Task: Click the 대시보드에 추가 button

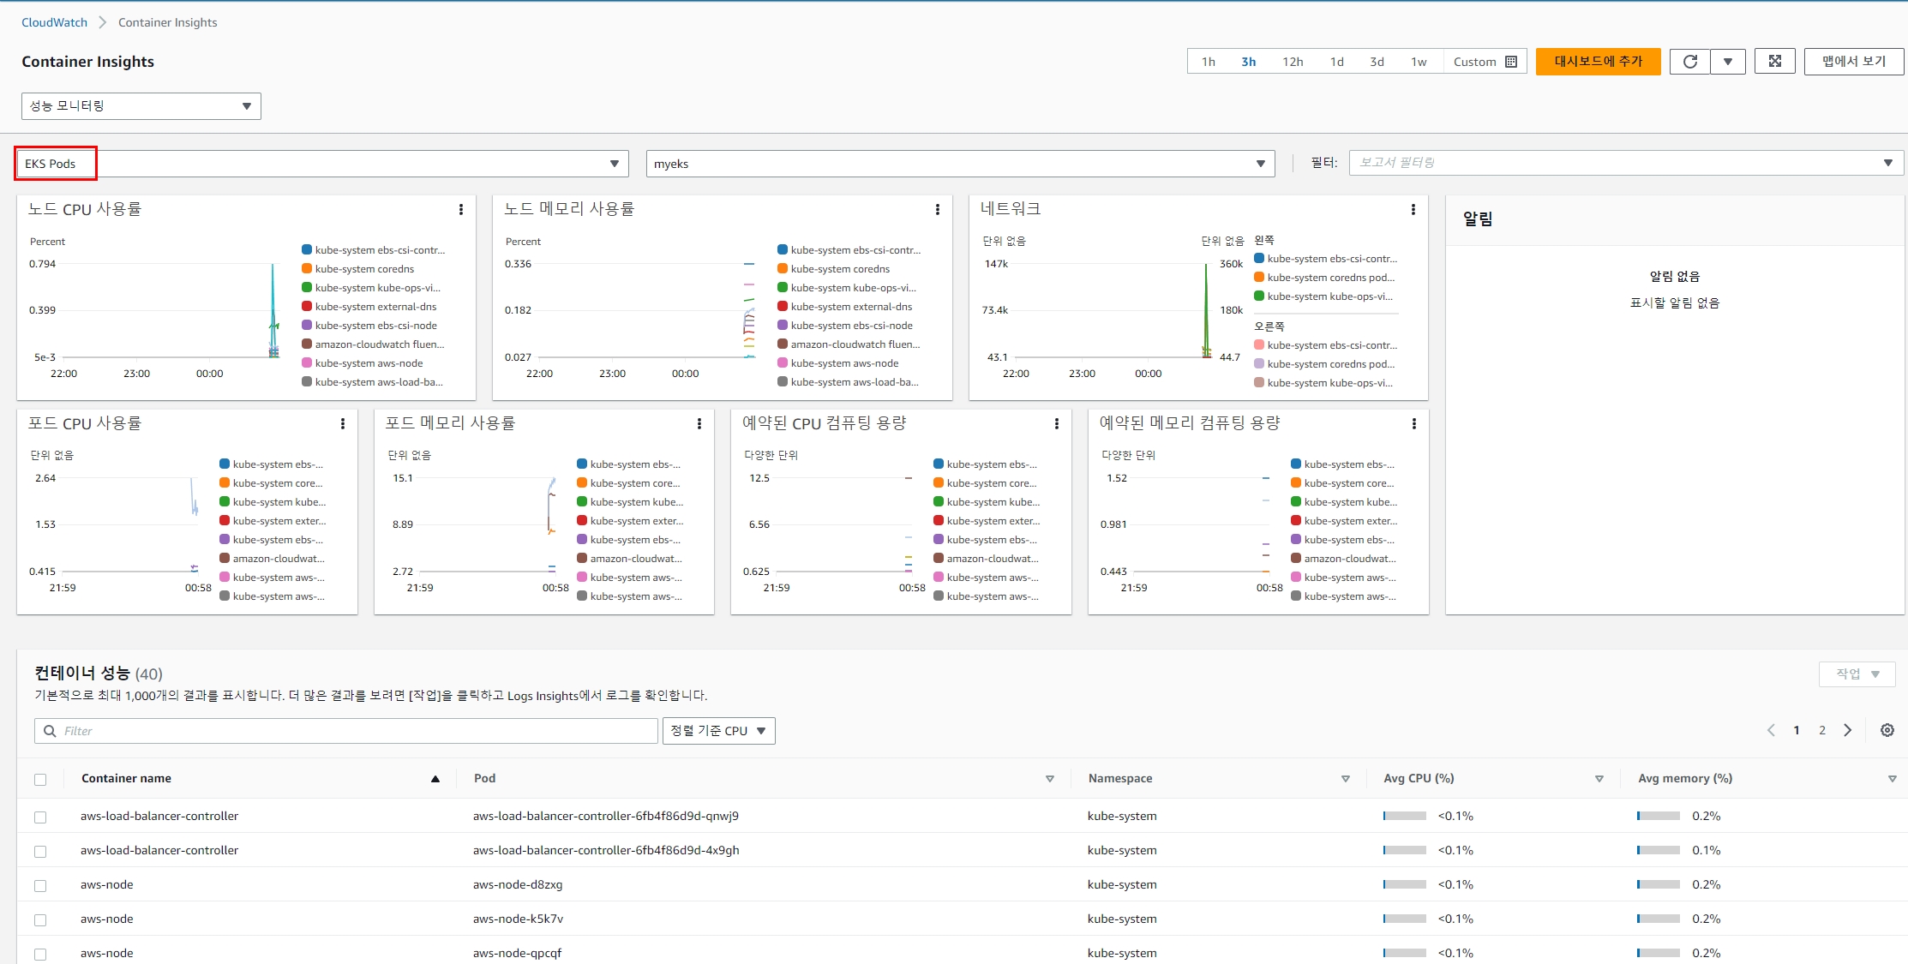Action: pos(1598,62)
